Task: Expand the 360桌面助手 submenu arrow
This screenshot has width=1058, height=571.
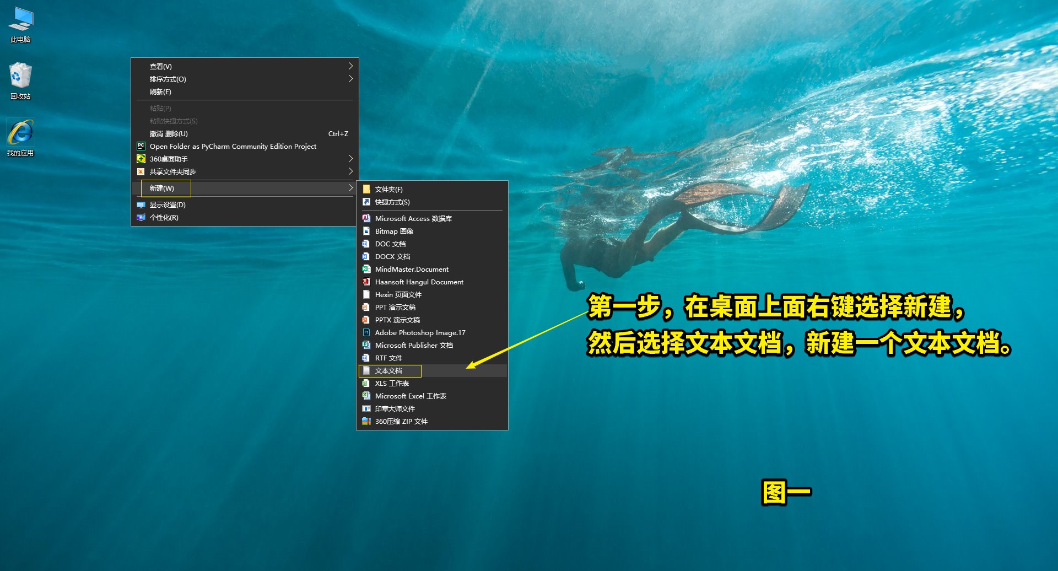Action: point(350,159)
